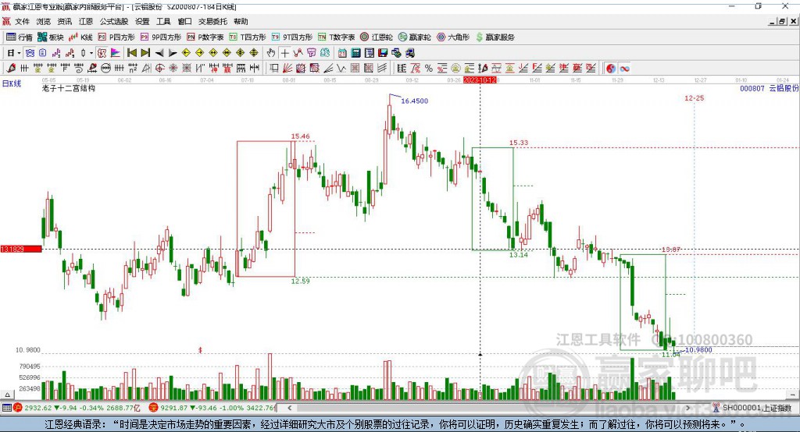
Task: Open the 六角形 hexagon tool
Action: pos(453,37)
